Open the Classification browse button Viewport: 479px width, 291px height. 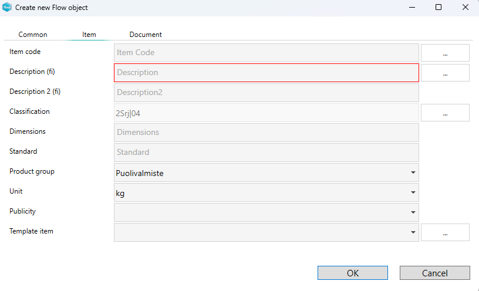coord(445,113)
